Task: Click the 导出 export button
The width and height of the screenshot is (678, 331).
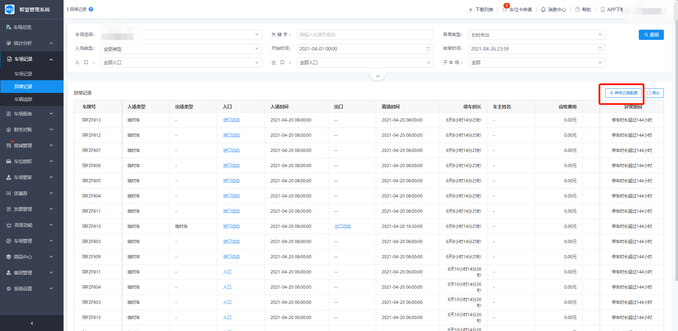Action: tap(653, 93)
